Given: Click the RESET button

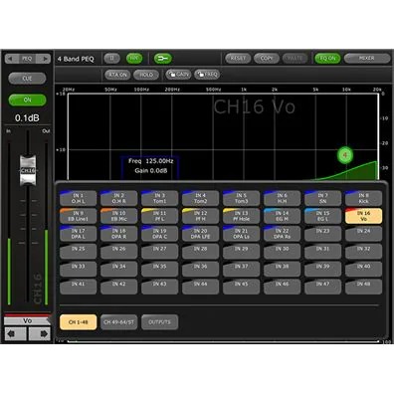Looking at the screenshot, I should pos(238,59).
